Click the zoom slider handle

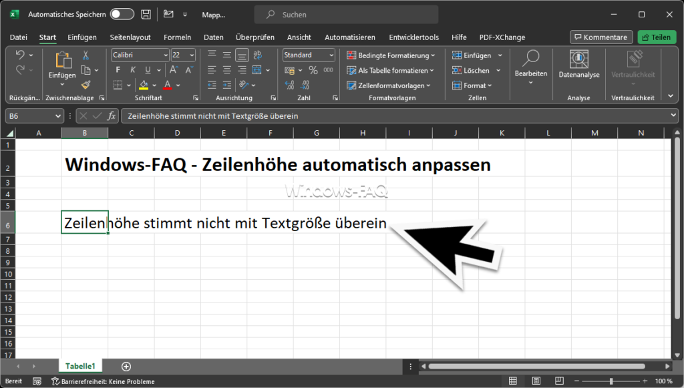coord(611,381)
